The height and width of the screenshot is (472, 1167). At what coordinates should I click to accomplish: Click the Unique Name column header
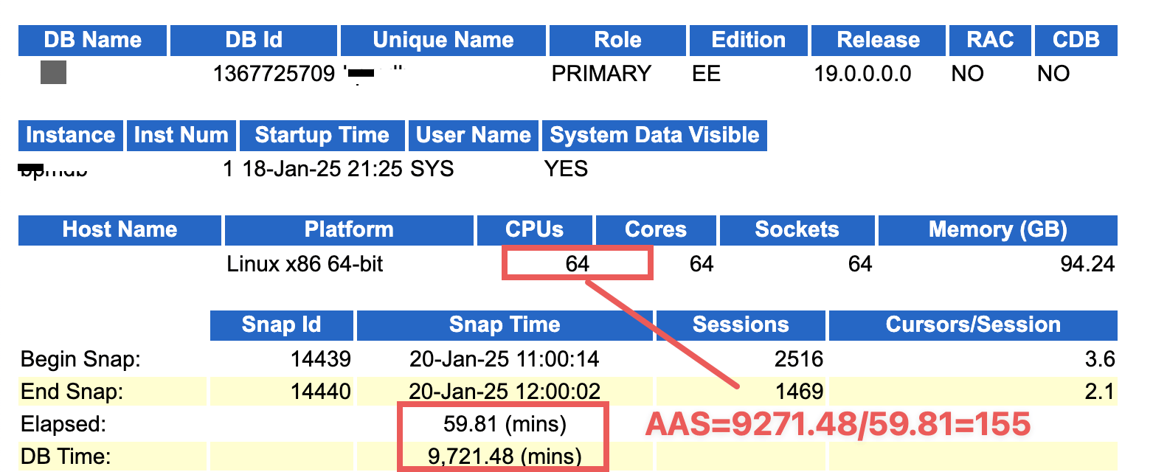point(443,40)
